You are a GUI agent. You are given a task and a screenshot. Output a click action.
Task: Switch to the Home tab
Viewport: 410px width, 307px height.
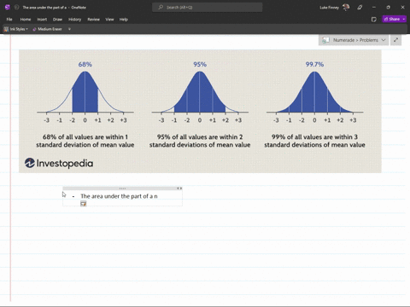click(26, 20)
